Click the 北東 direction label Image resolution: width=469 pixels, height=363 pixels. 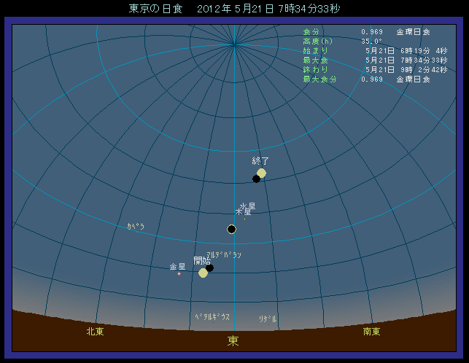[95, 332]
